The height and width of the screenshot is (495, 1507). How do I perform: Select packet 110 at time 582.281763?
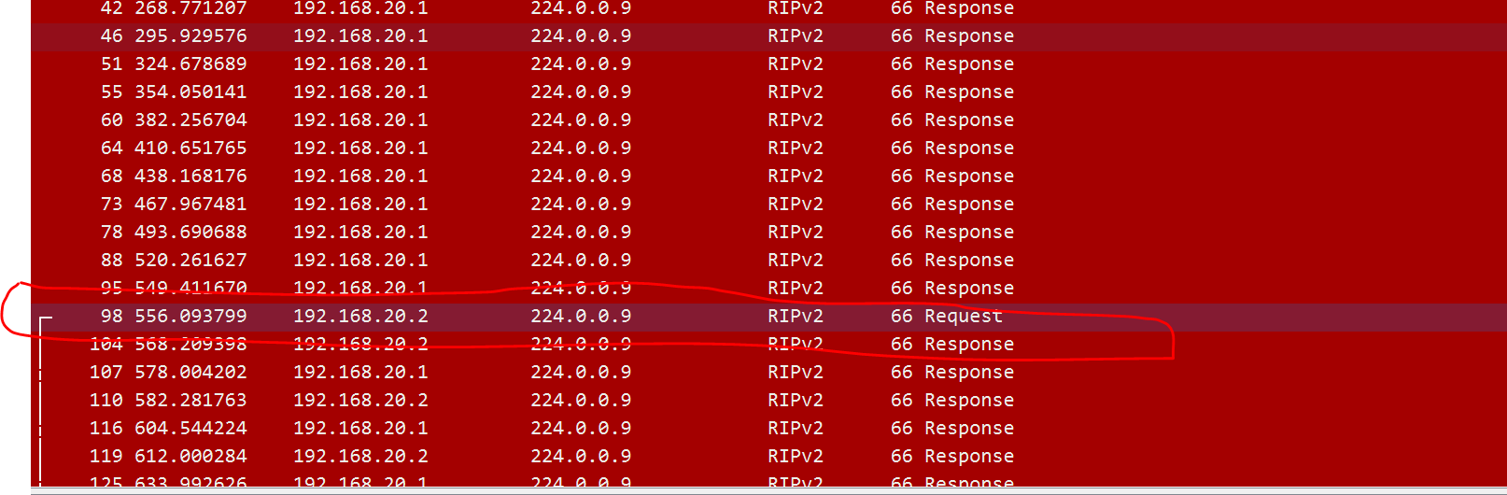coord(768,401)
